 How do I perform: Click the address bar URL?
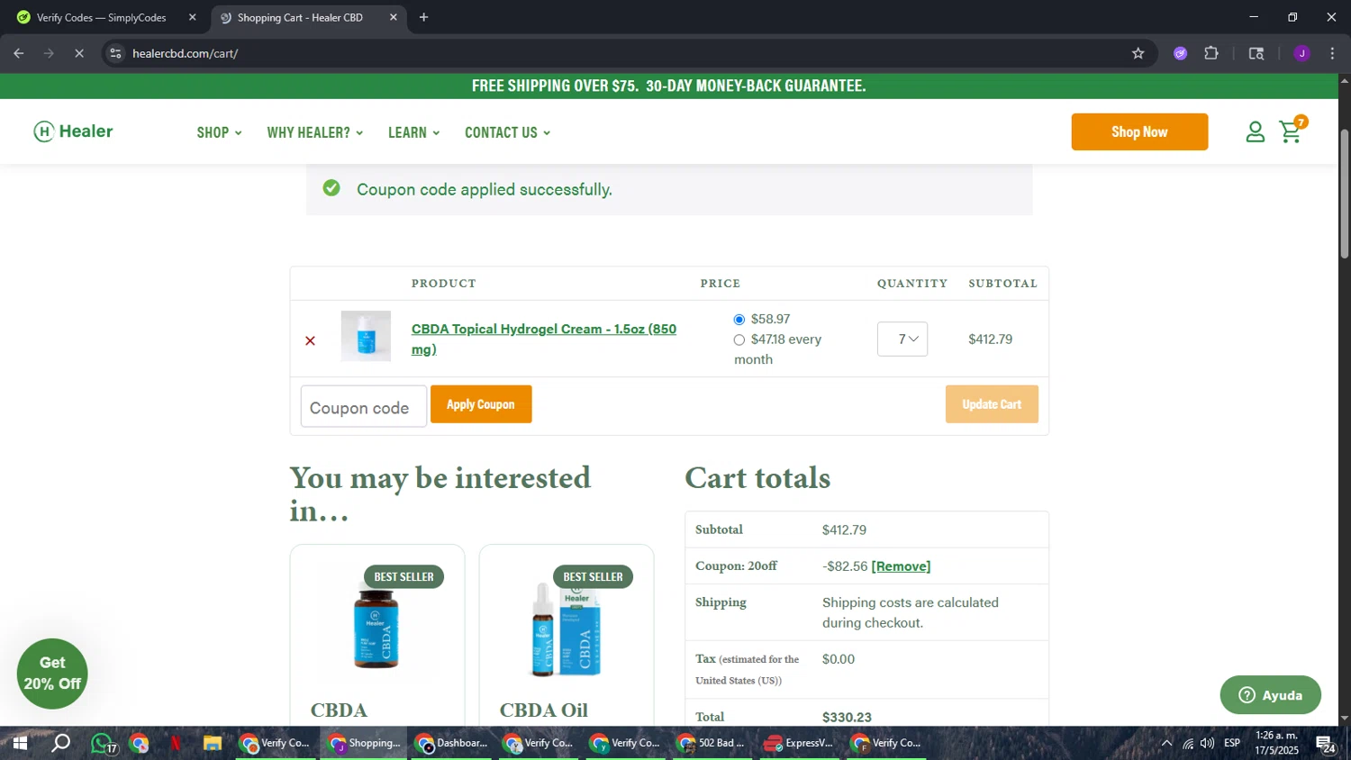click(x=185, y=53)
